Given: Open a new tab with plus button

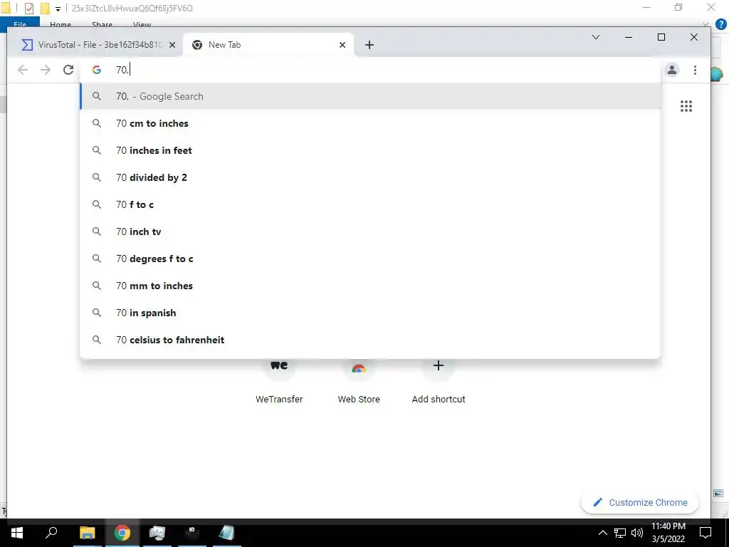Looking at the screenshot, I should tap(369, 45).
